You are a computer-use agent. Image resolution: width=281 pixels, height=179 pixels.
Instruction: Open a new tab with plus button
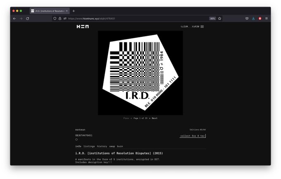click(x=74, y=11)
